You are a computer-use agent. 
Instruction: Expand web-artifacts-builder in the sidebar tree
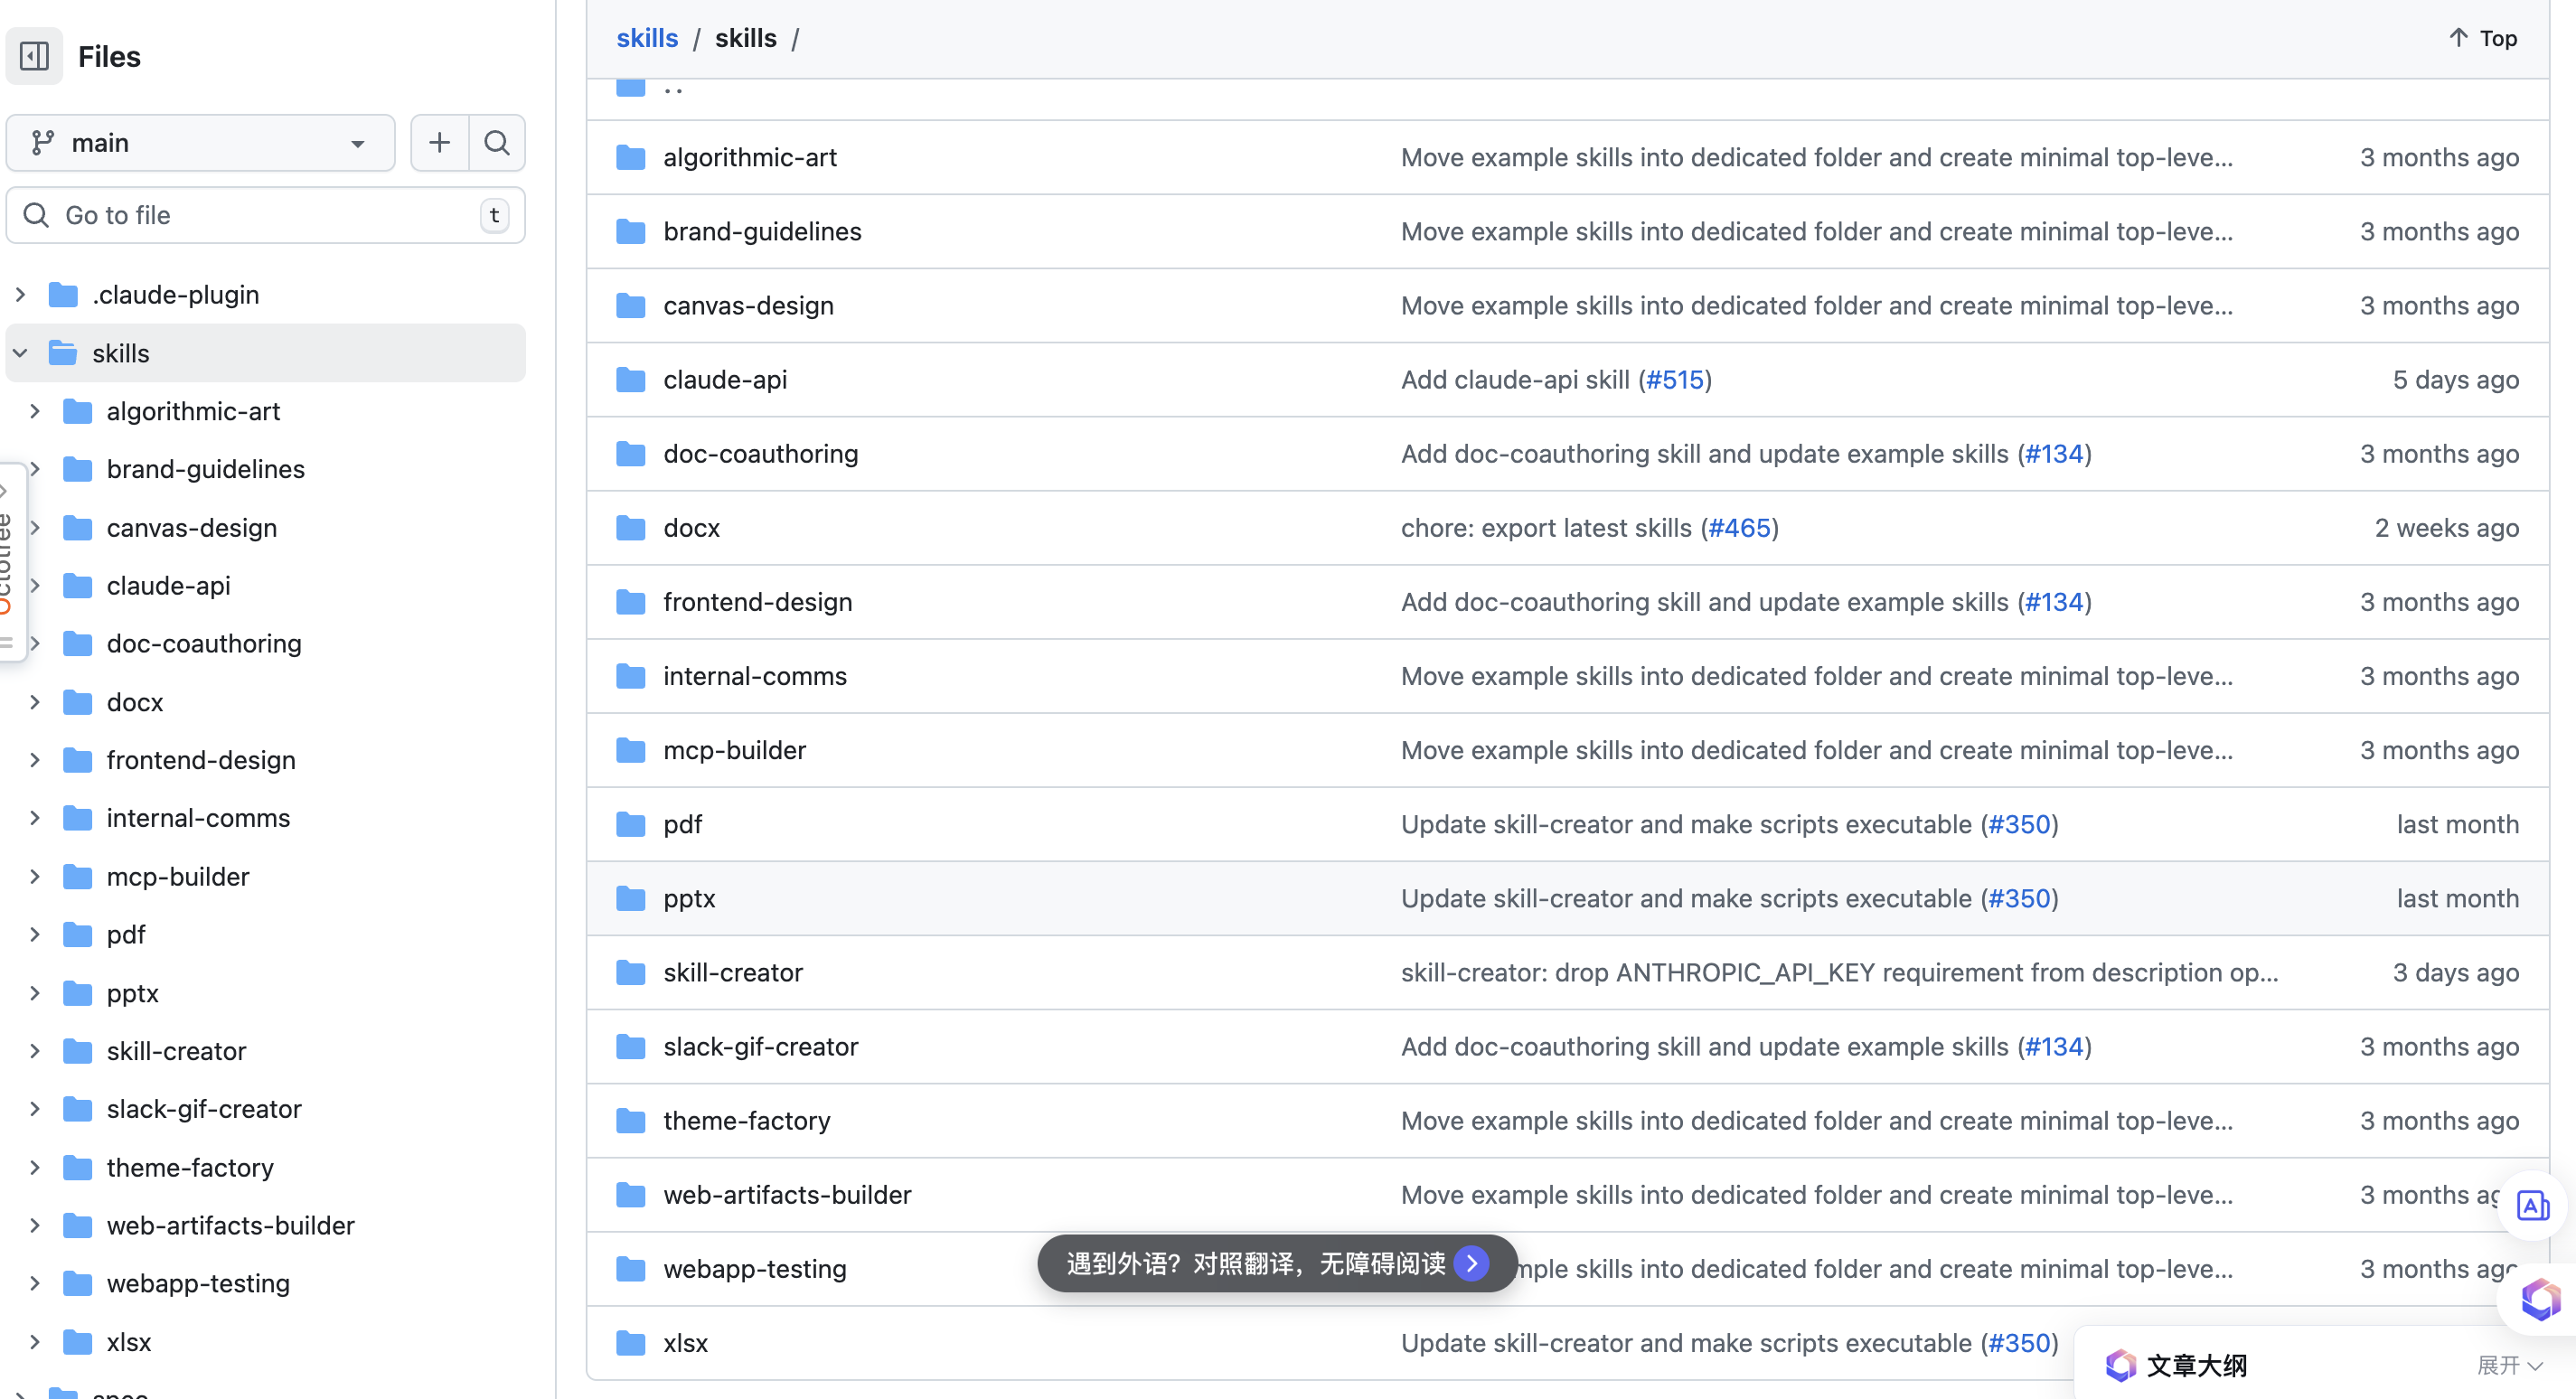(35, 1226)
